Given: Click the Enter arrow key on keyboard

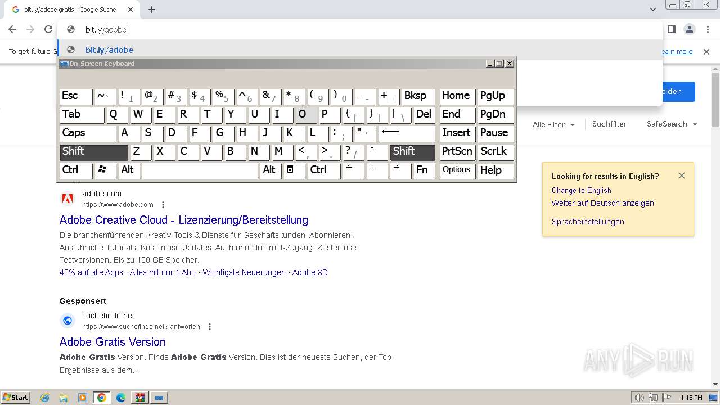Looking at the screenshot, I should click(x=407, y=133).
